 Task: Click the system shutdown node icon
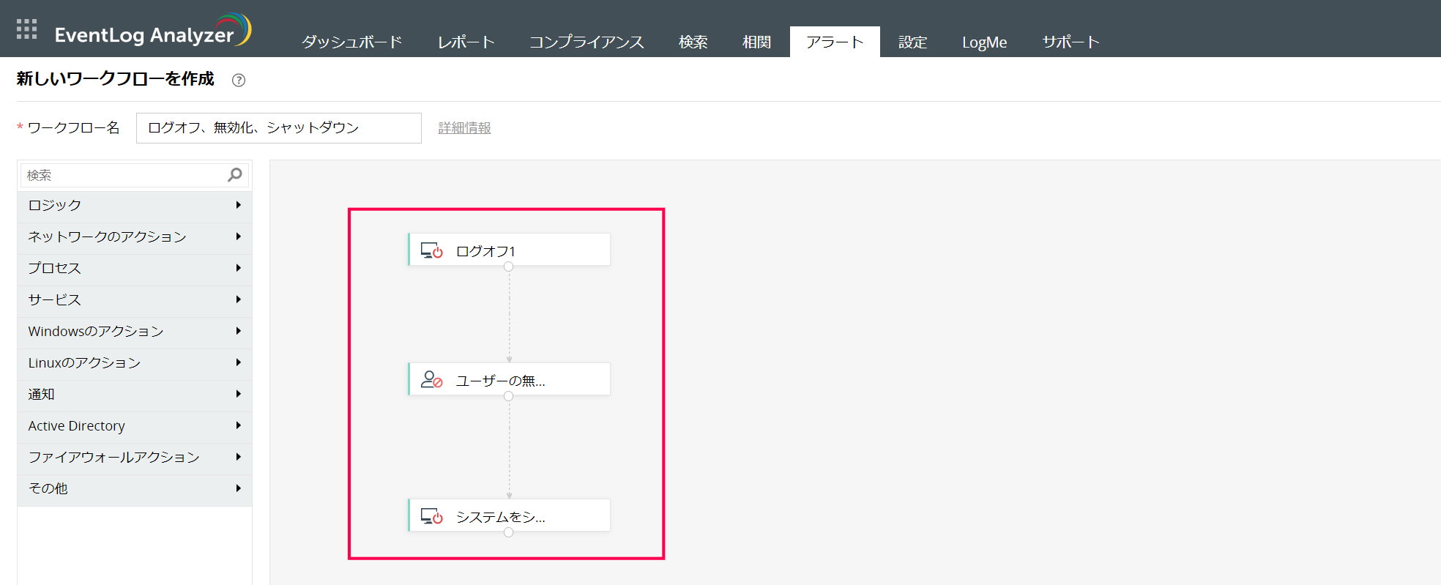point(431,517)
